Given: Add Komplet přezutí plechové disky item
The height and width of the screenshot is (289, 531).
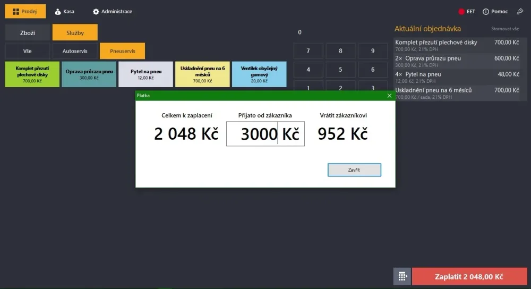Looking at the screenshot, I should pos(32,74).
